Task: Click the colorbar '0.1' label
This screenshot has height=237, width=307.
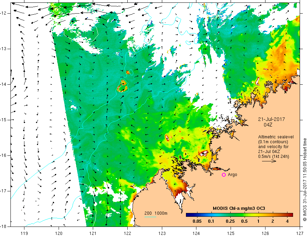Action: (211, 221)
